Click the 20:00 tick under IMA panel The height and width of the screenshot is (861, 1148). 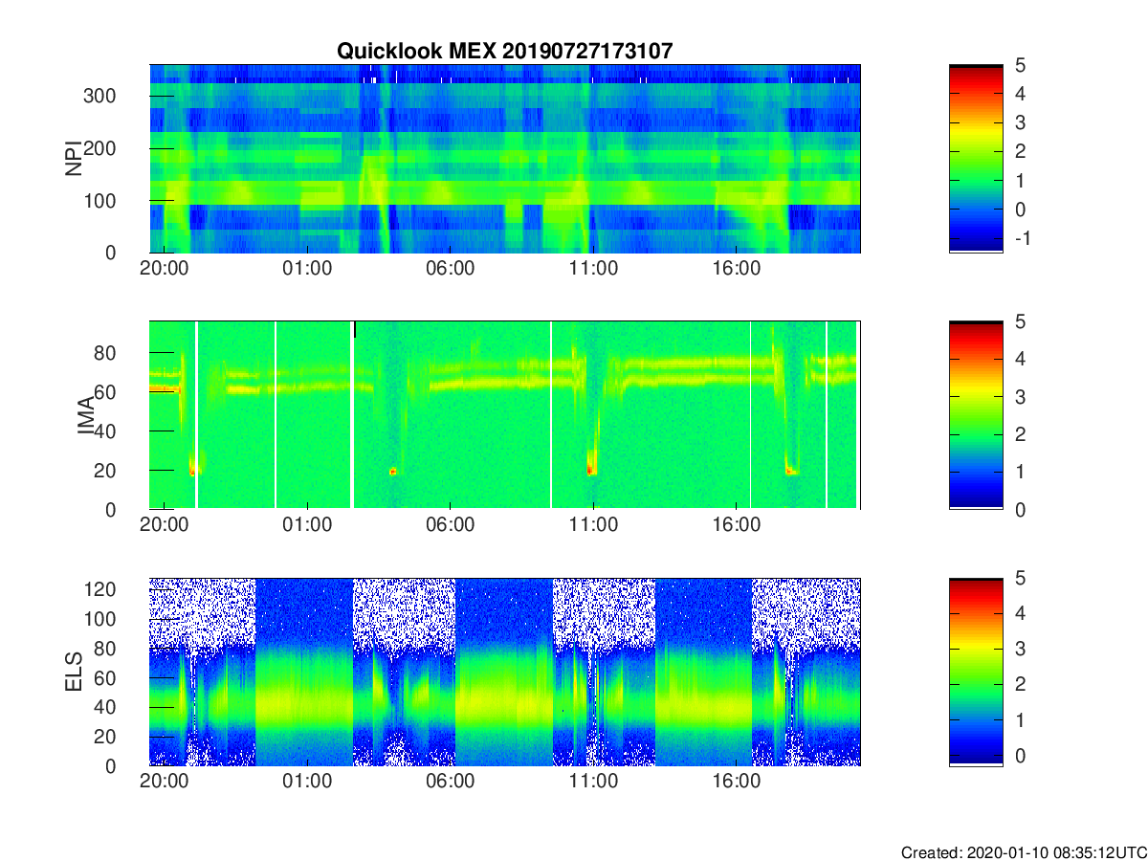tap(164, 525)
